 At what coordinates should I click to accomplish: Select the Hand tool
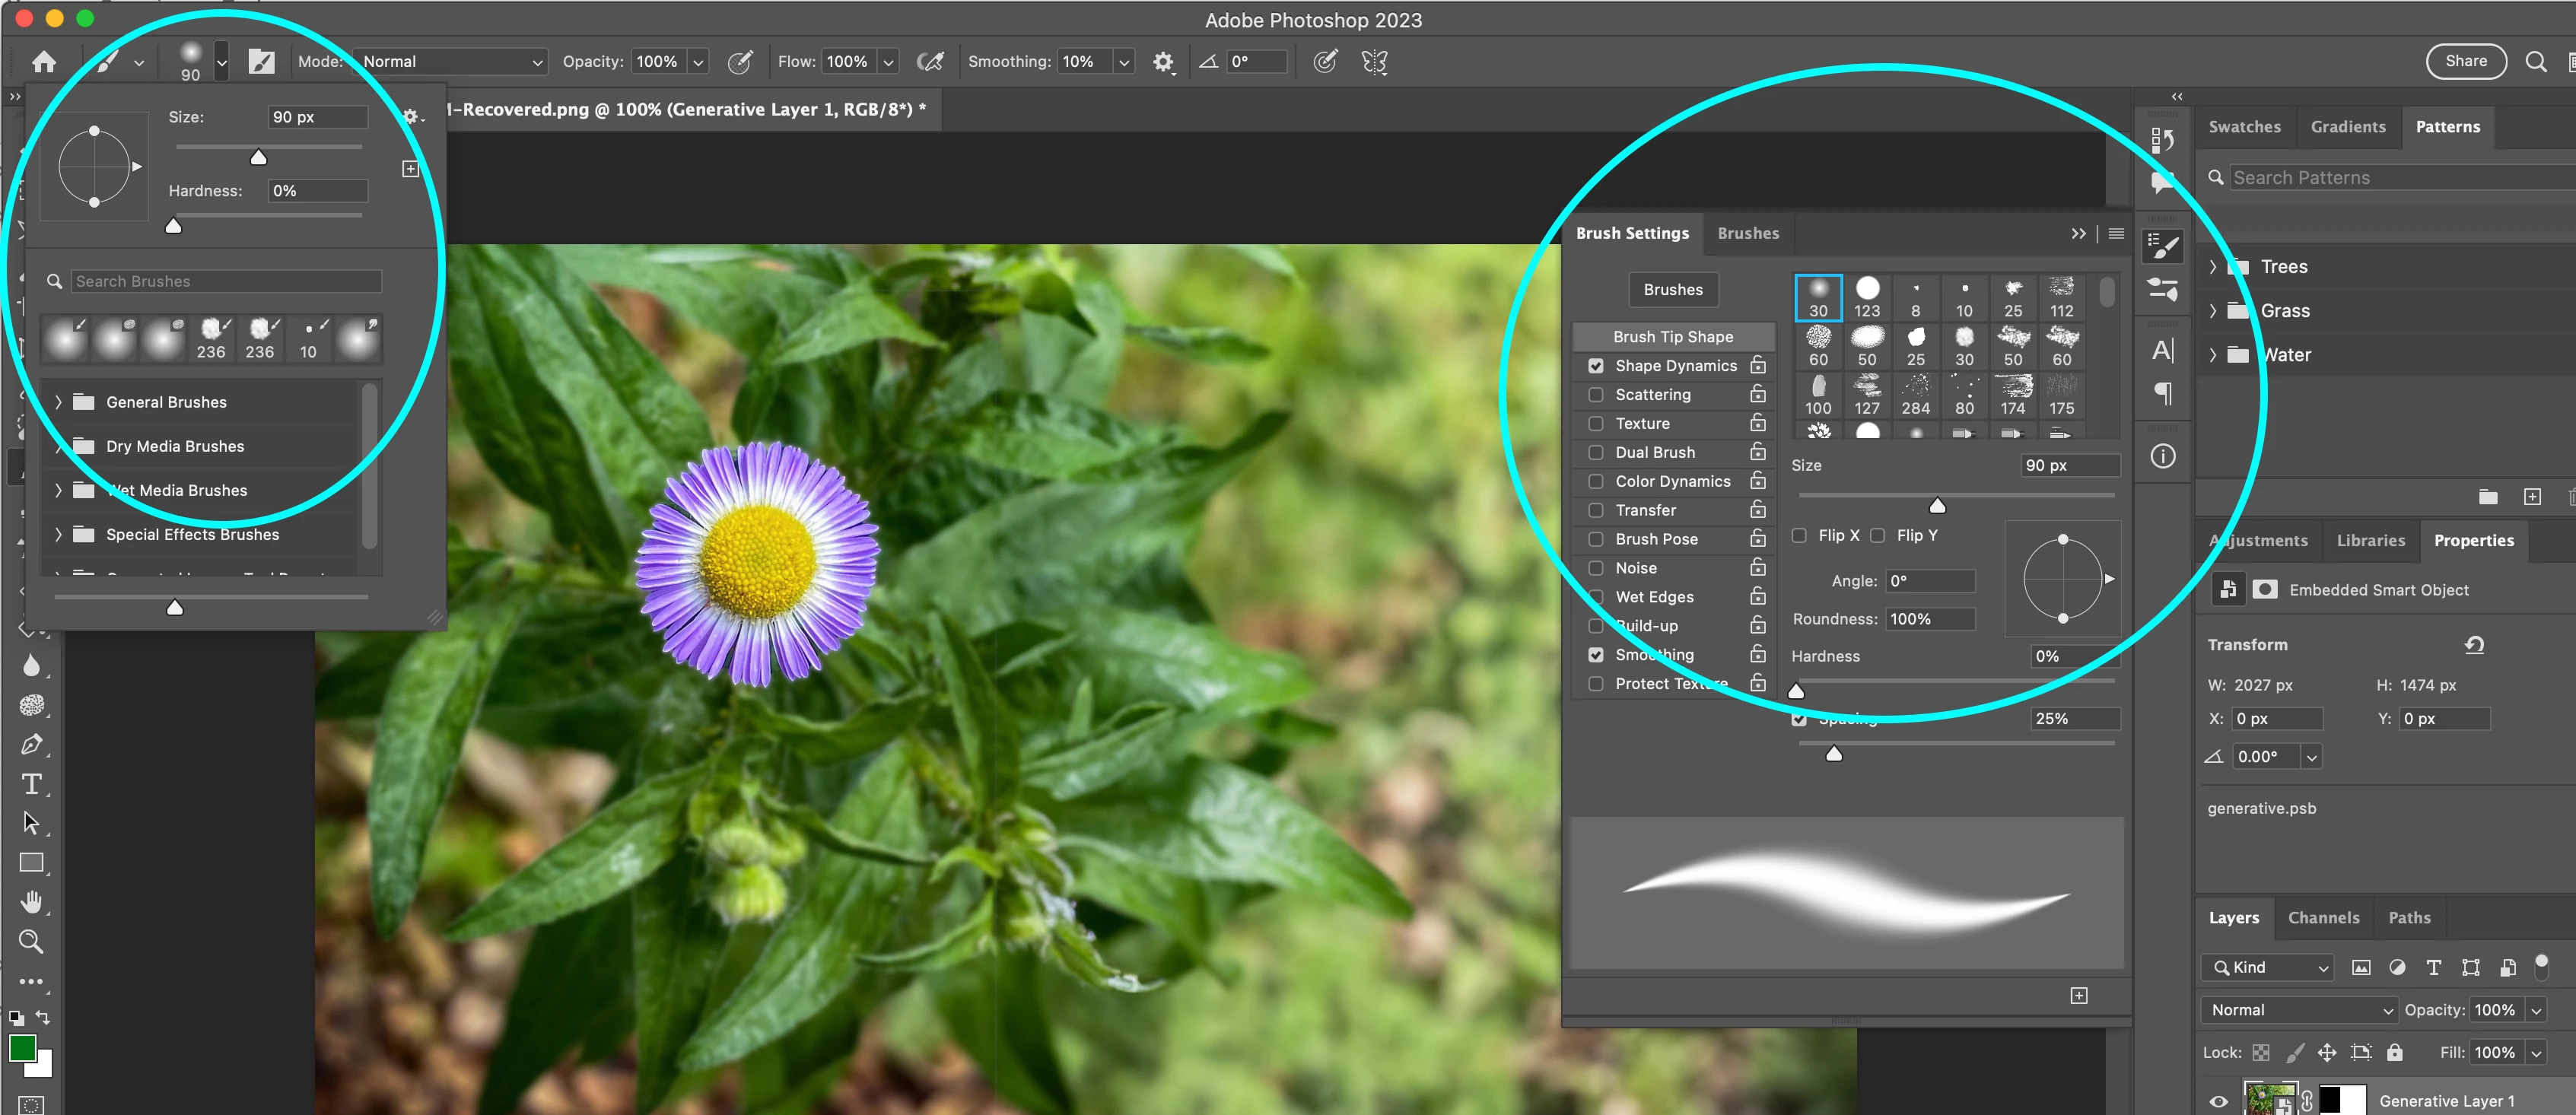[x=31, y=902]
